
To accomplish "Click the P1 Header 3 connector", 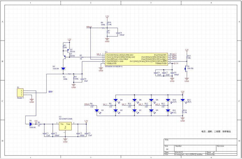I will coord(20,93).
